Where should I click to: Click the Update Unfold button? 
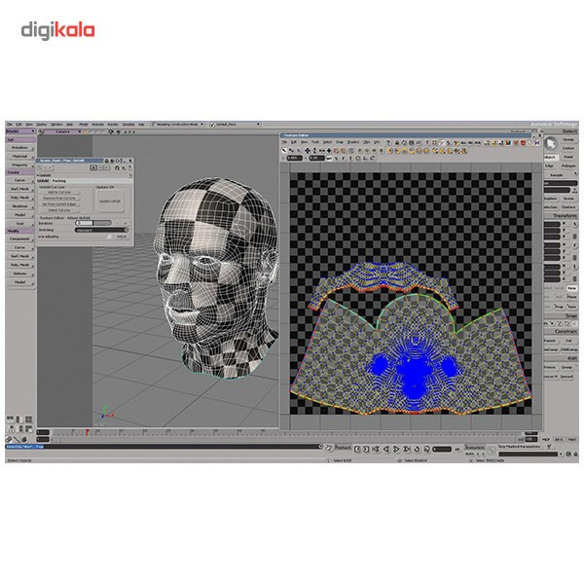(109, 201)
